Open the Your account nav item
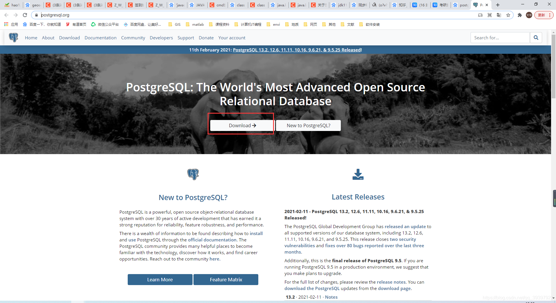 click(x=232, y=38)
